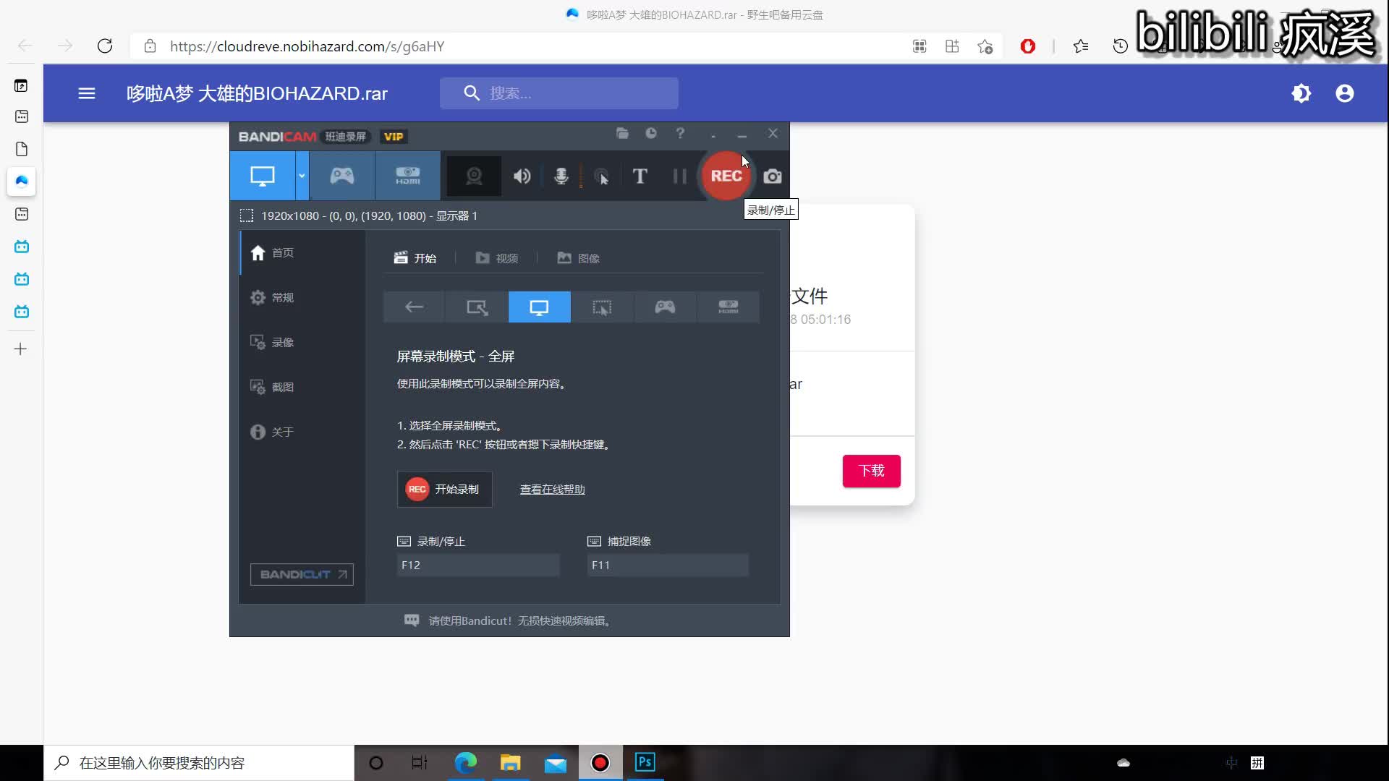Open Bandicam output folder icon

click(622, 133)
